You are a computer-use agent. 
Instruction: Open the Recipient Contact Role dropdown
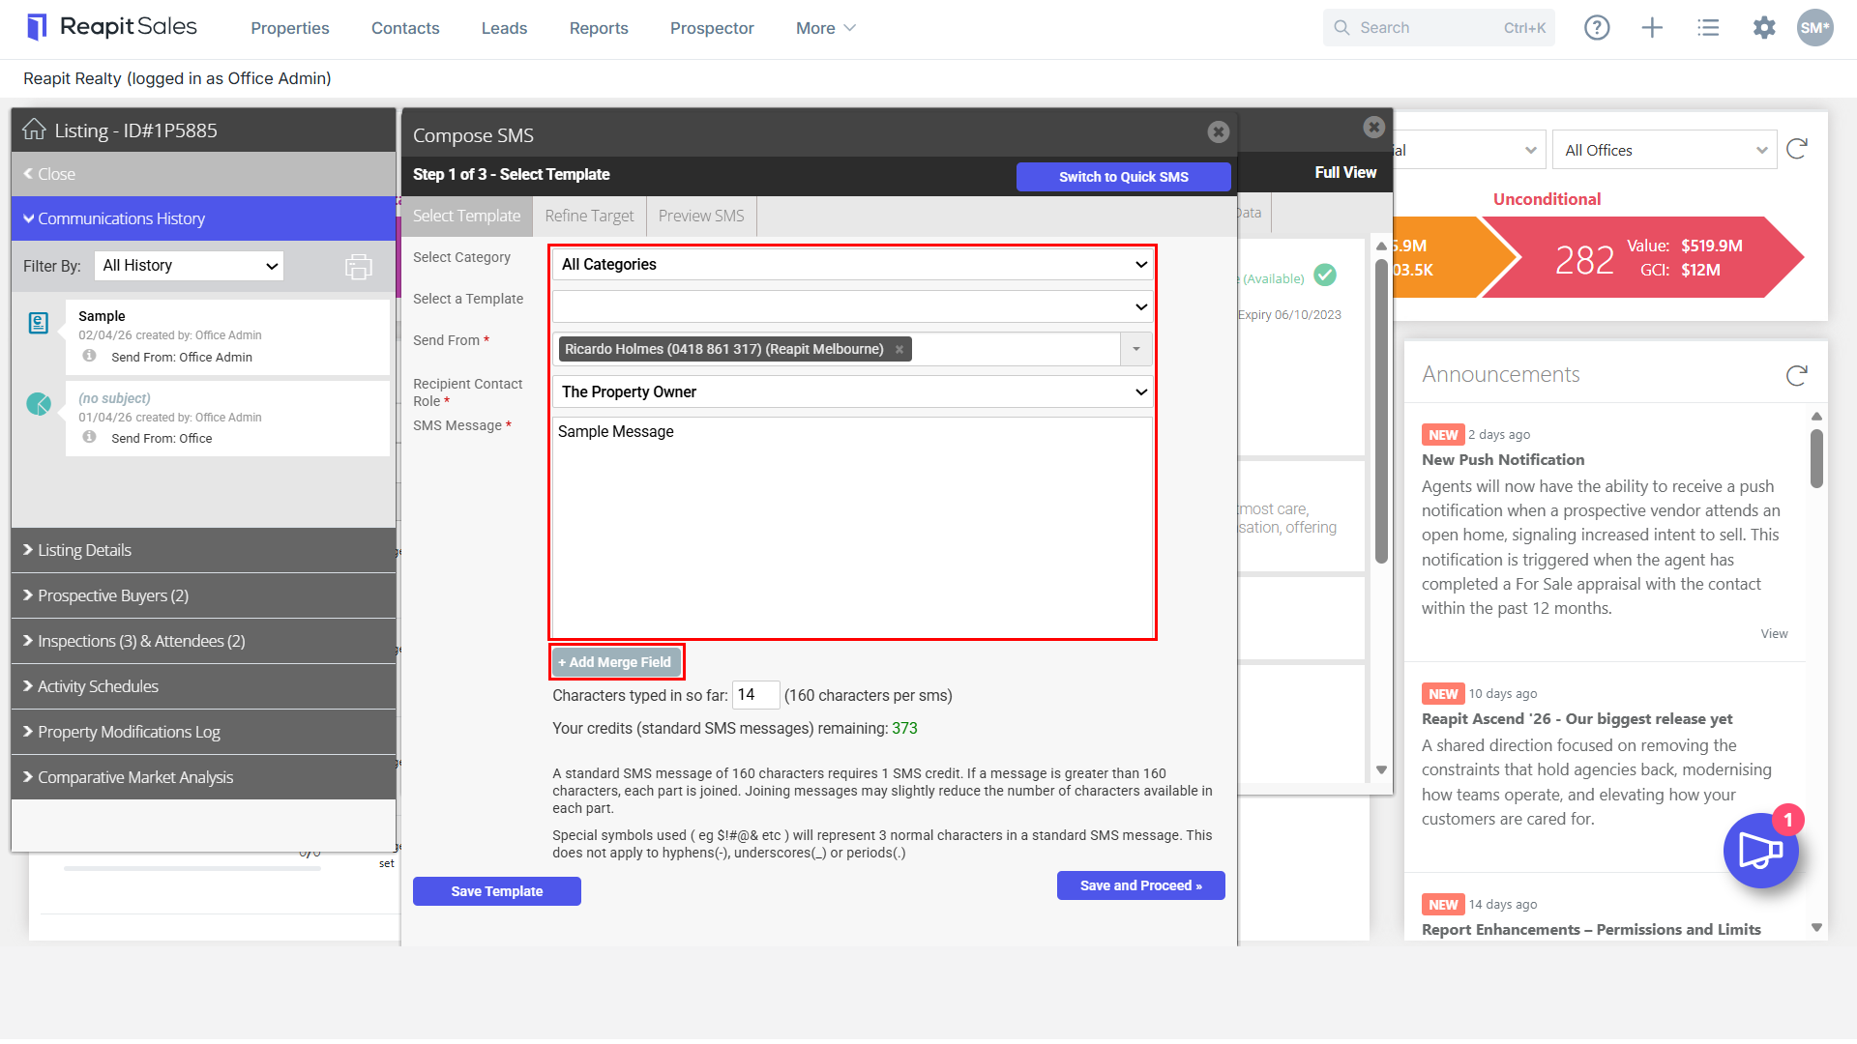point(853,391)
